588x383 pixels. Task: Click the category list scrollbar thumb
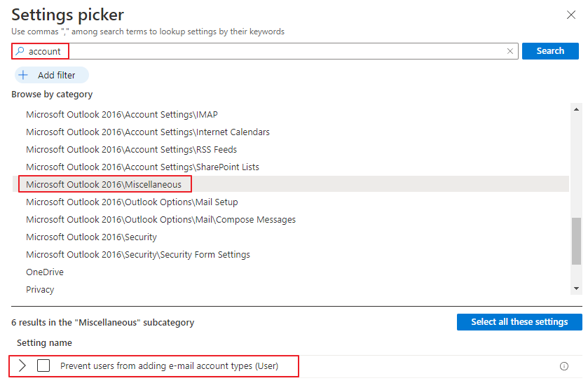click(x=576, y=242)
